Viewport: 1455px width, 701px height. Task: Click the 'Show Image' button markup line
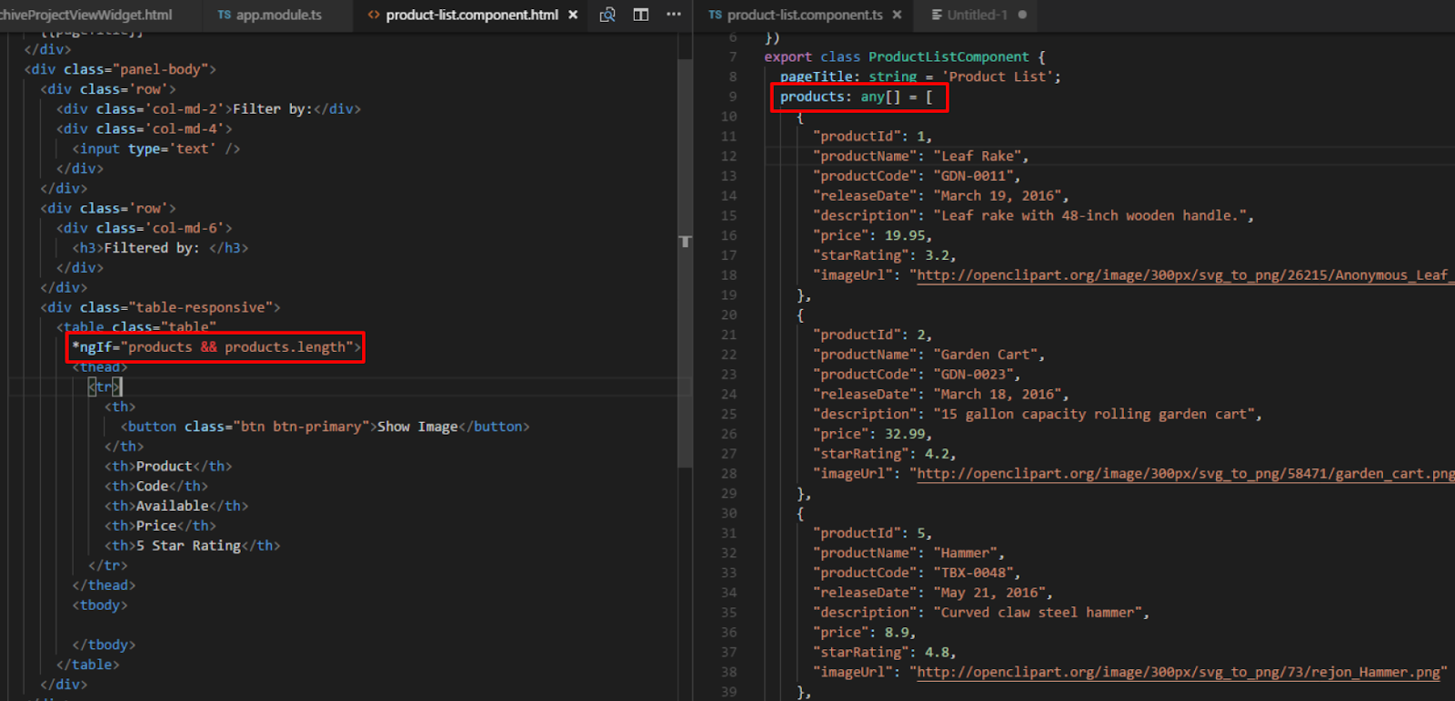[325, 426]
